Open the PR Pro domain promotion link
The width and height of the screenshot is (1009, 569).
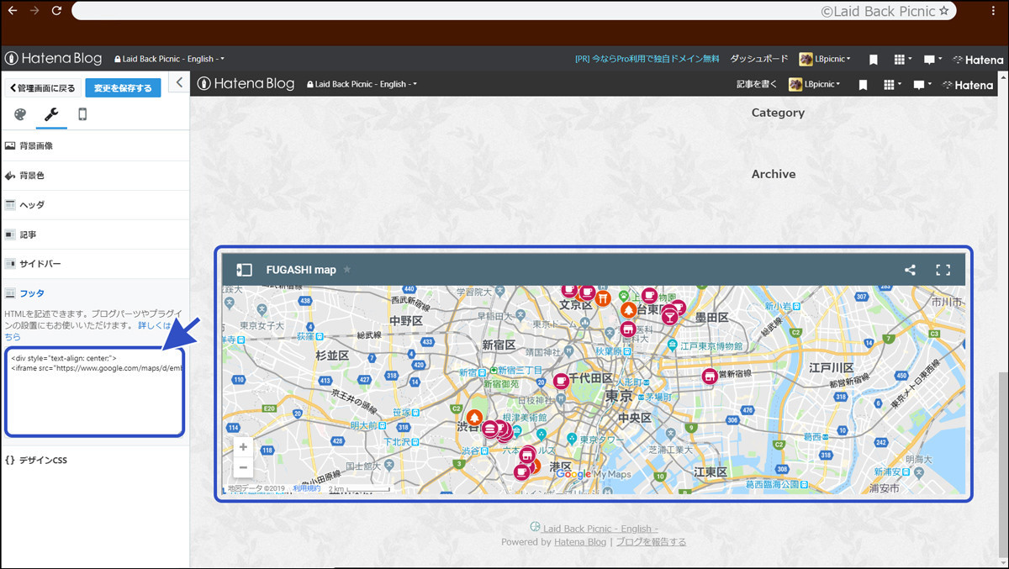[x=647, y=59]
